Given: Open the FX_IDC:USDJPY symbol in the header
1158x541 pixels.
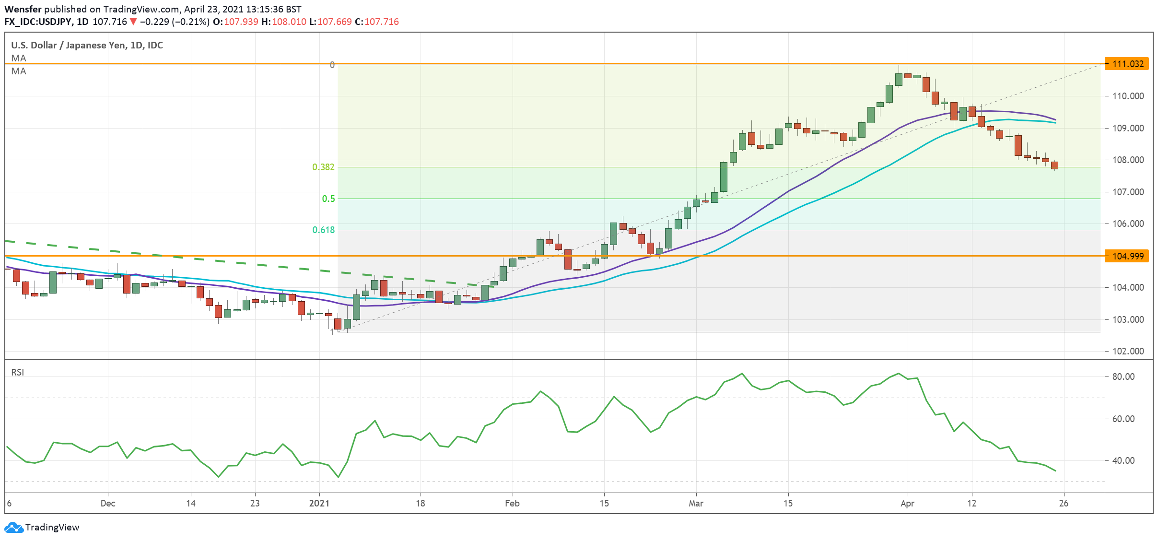Looking at the screenshot, I should point(38,22).
